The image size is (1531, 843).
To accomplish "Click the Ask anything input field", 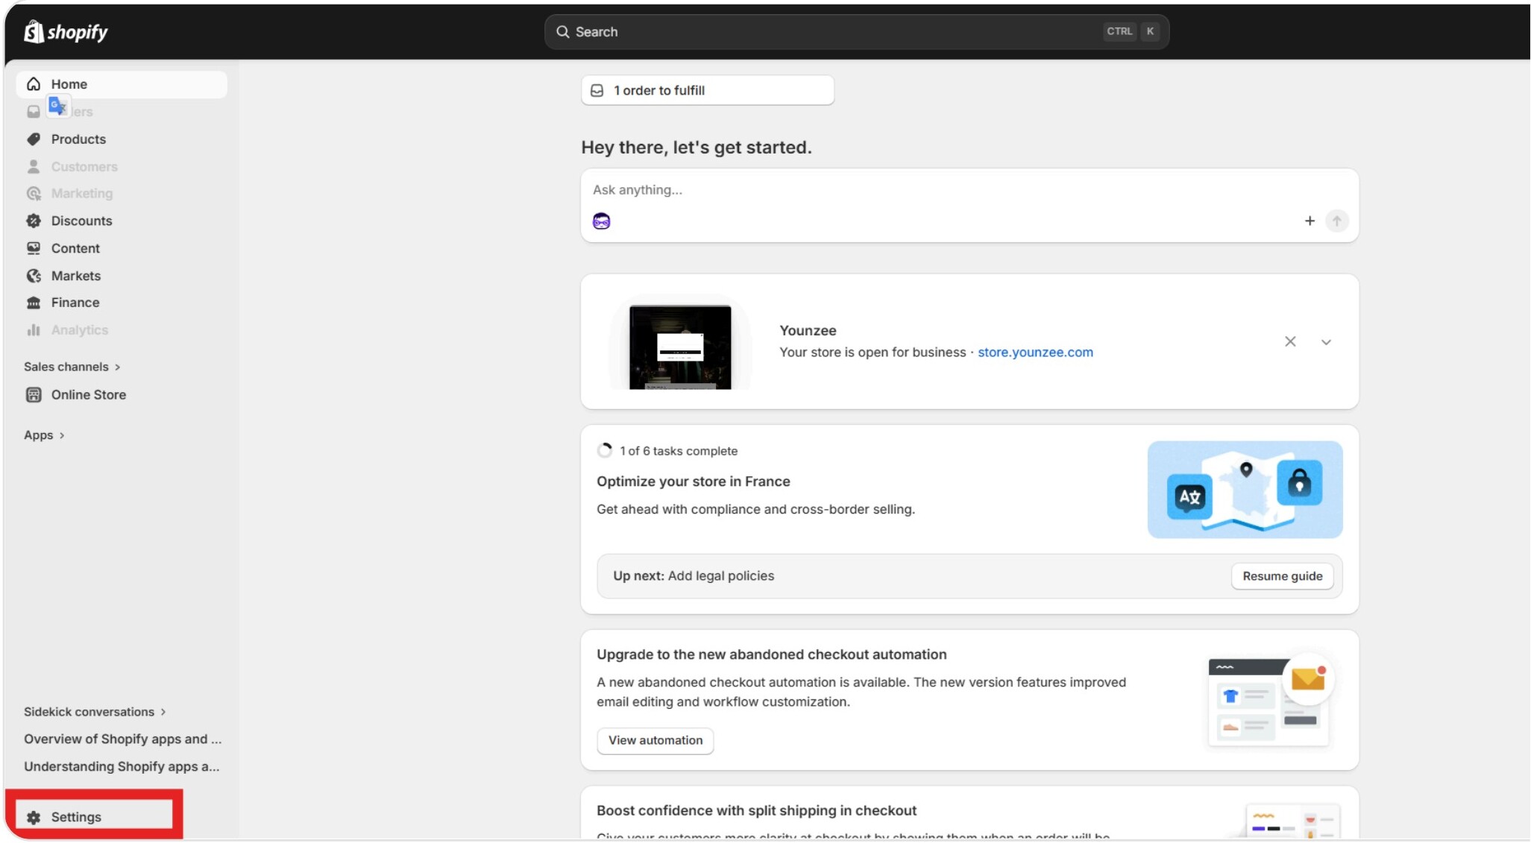I will click(969, 190).
